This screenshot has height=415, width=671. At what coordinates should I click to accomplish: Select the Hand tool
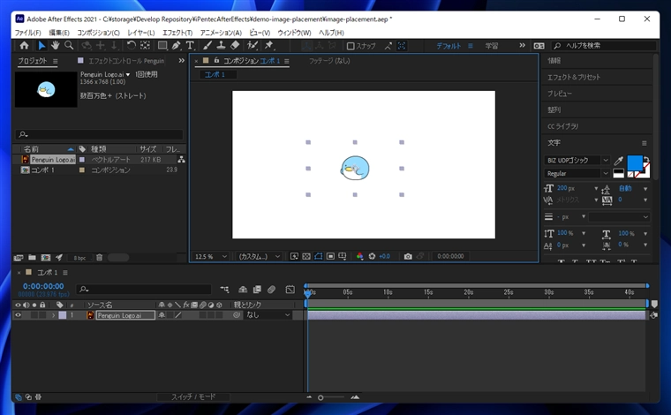point(56,45)
